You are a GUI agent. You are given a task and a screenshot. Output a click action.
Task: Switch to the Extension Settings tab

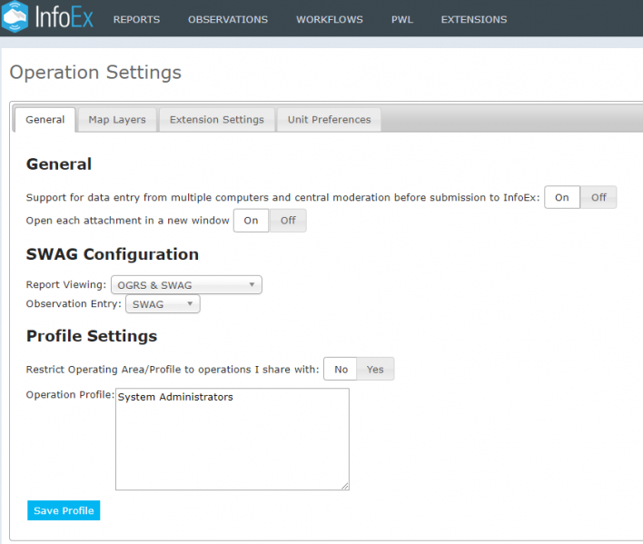pos(217,120)
